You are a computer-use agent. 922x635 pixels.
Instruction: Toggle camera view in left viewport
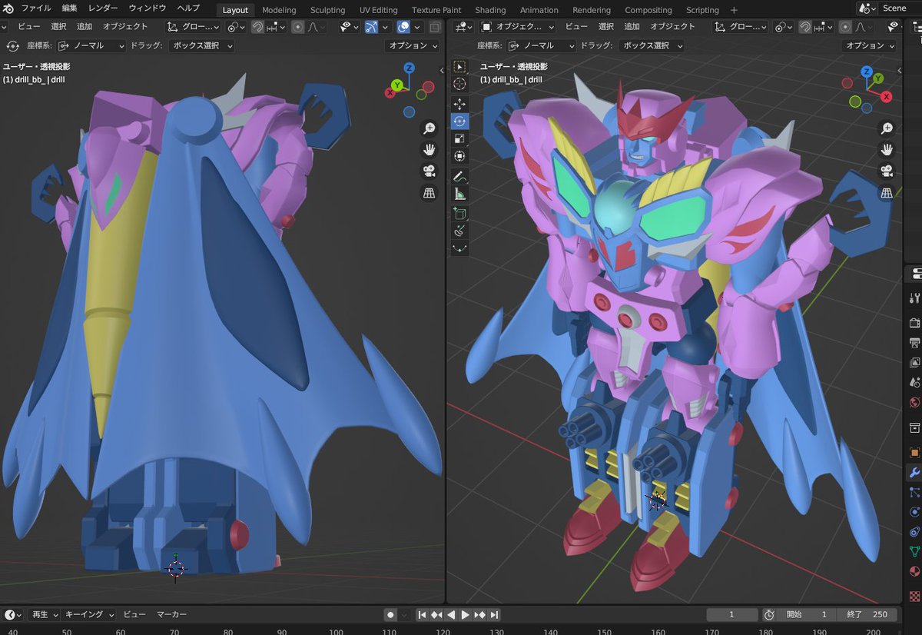pyautogui.click(x=429, y=171)
